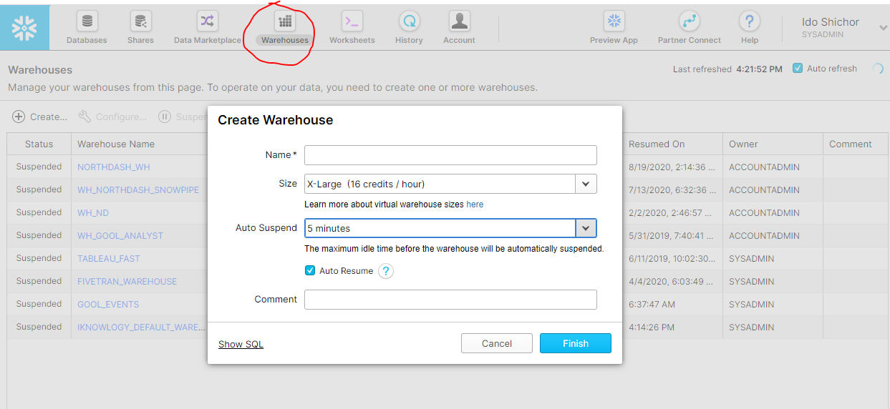Open the Show SQL link
Screen dimensions: 890x409
point(241,345)
